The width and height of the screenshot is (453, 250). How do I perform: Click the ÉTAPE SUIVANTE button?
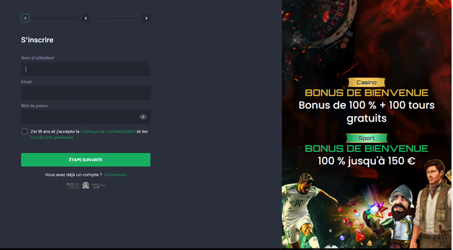pos(86,160)
